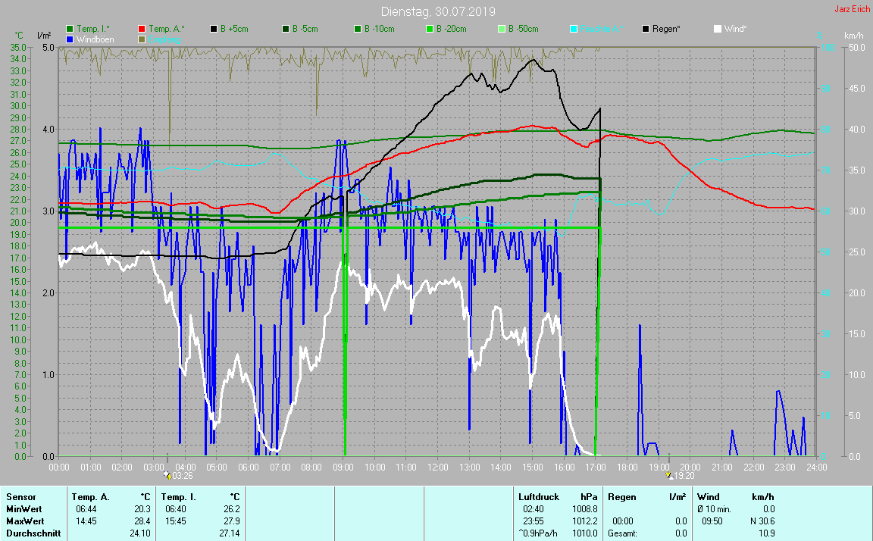Click the black Regen legend square
The image size is (873, 541).
646,29
